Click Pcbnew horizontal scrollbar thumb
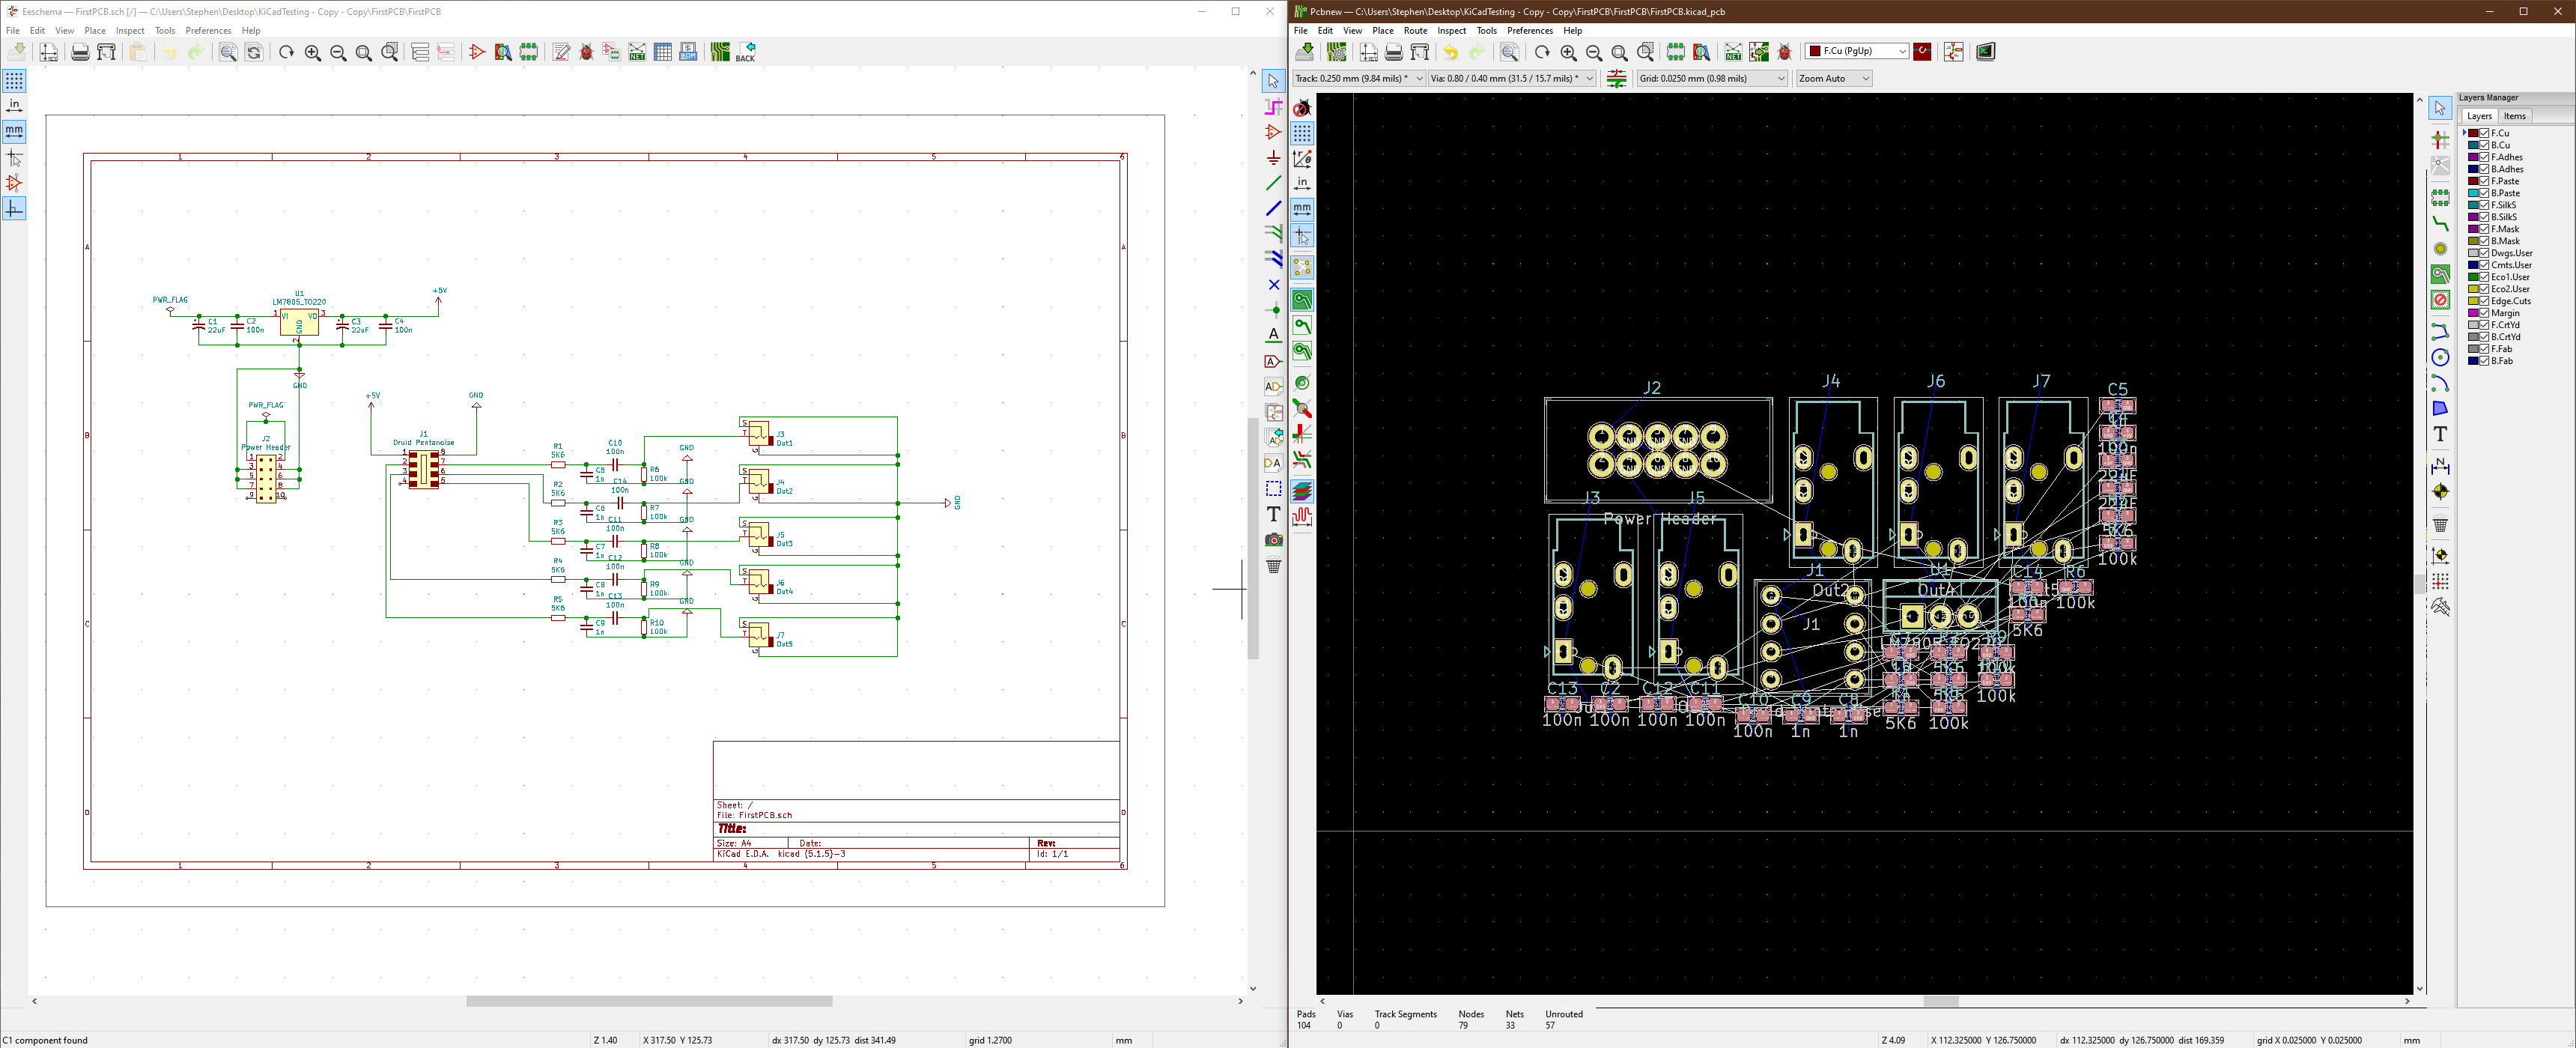This screenshot has width=2576, height=1048. [1940, 1001]
